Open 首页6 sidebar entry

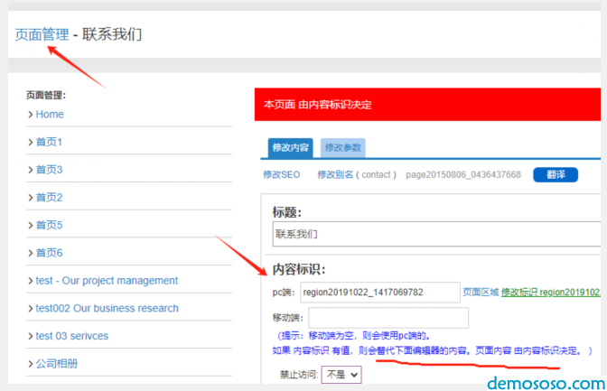(49, 253)
